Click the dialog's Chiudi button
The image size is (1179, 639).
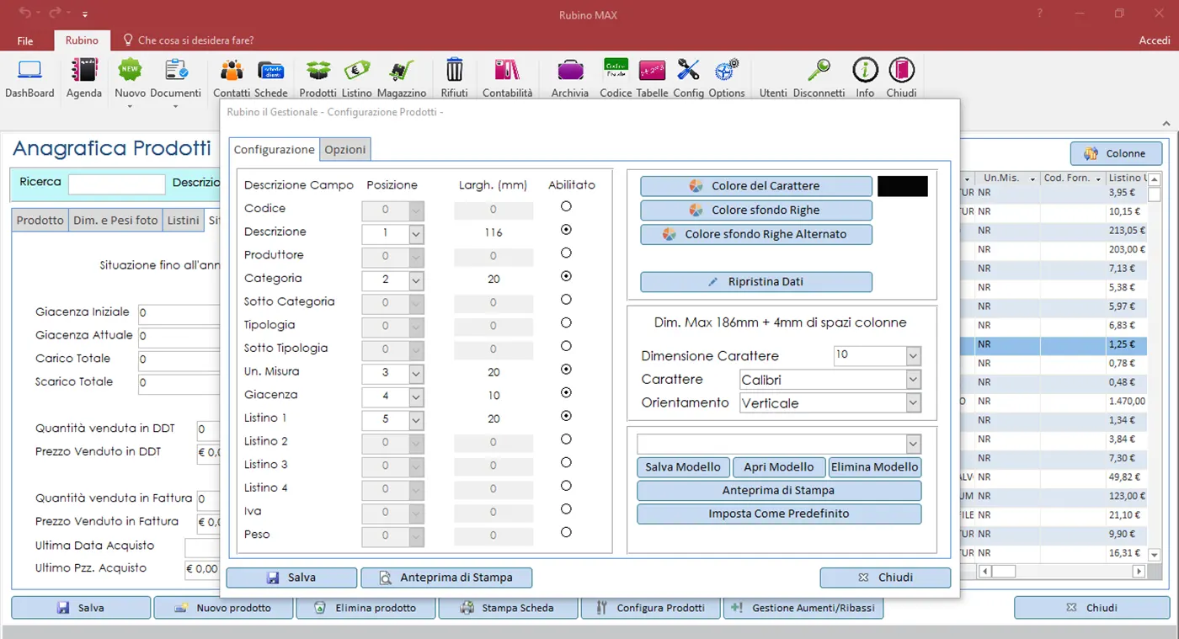coord(885,578)
